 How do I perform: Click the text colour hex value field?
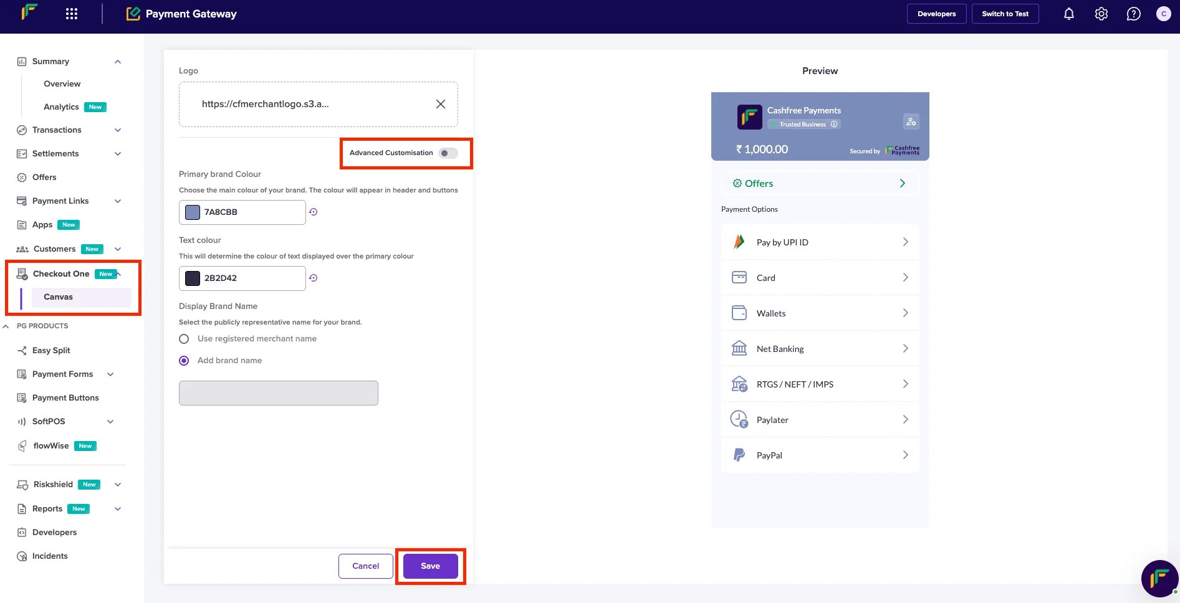coord(242,278)
